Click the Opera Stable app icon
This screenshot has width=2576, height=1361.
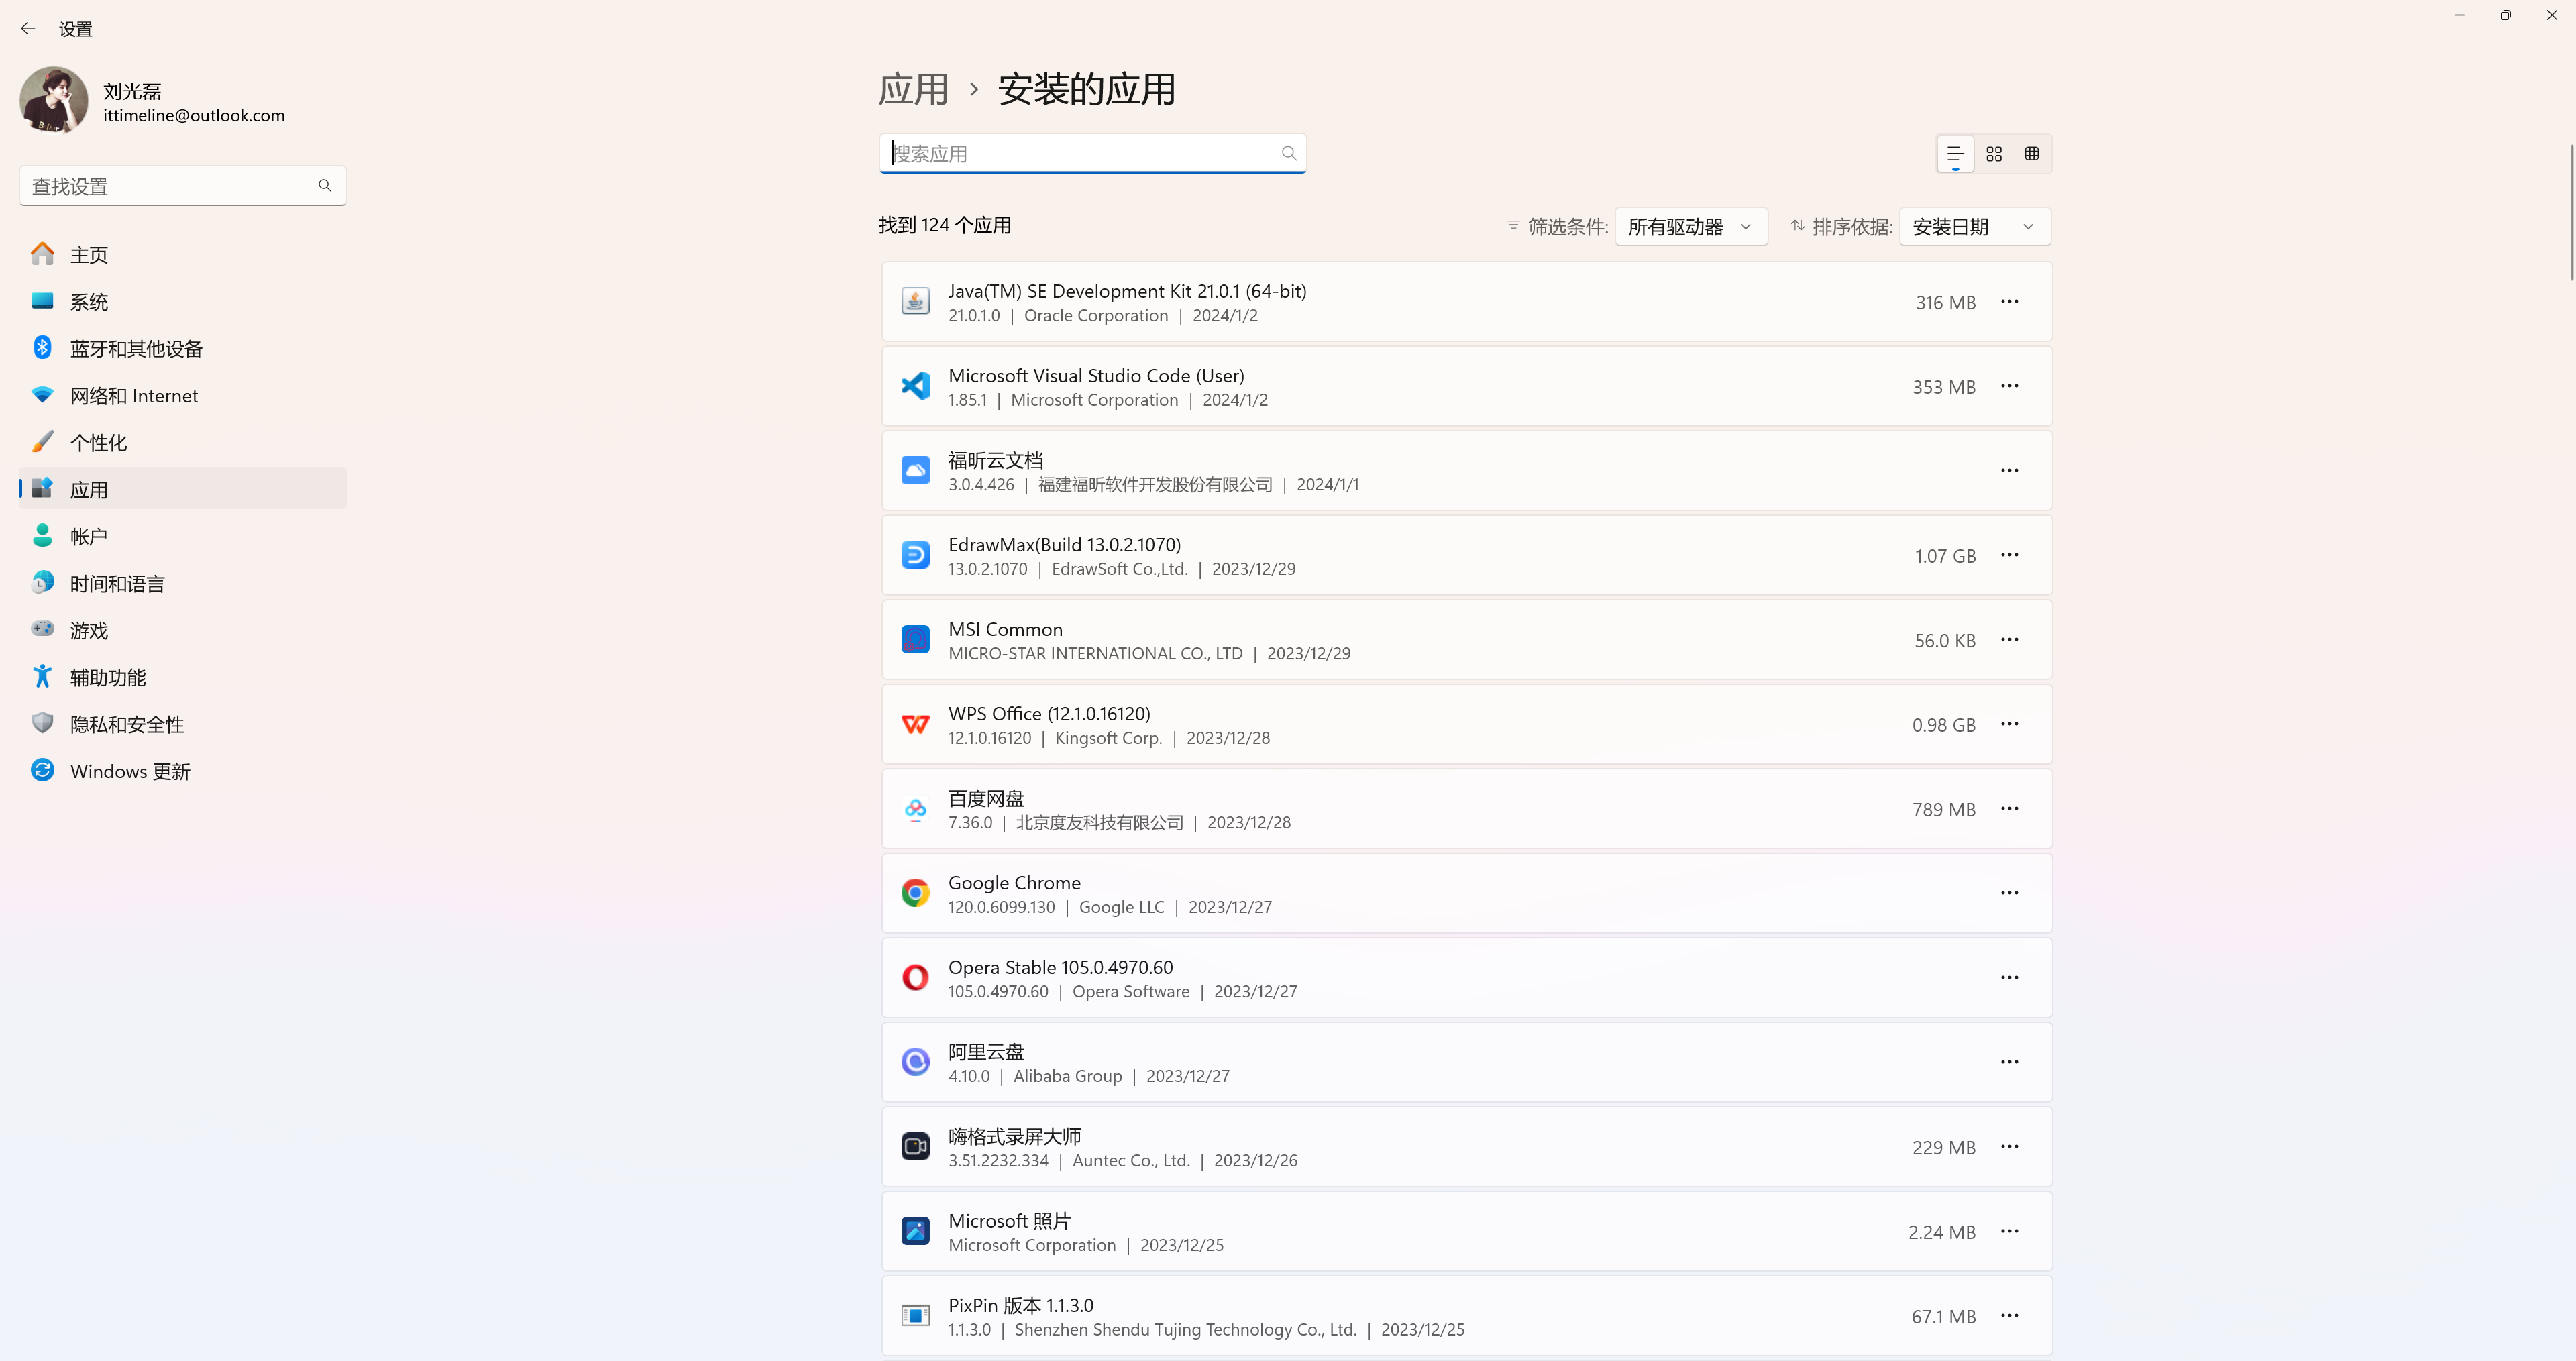point(915,977)
